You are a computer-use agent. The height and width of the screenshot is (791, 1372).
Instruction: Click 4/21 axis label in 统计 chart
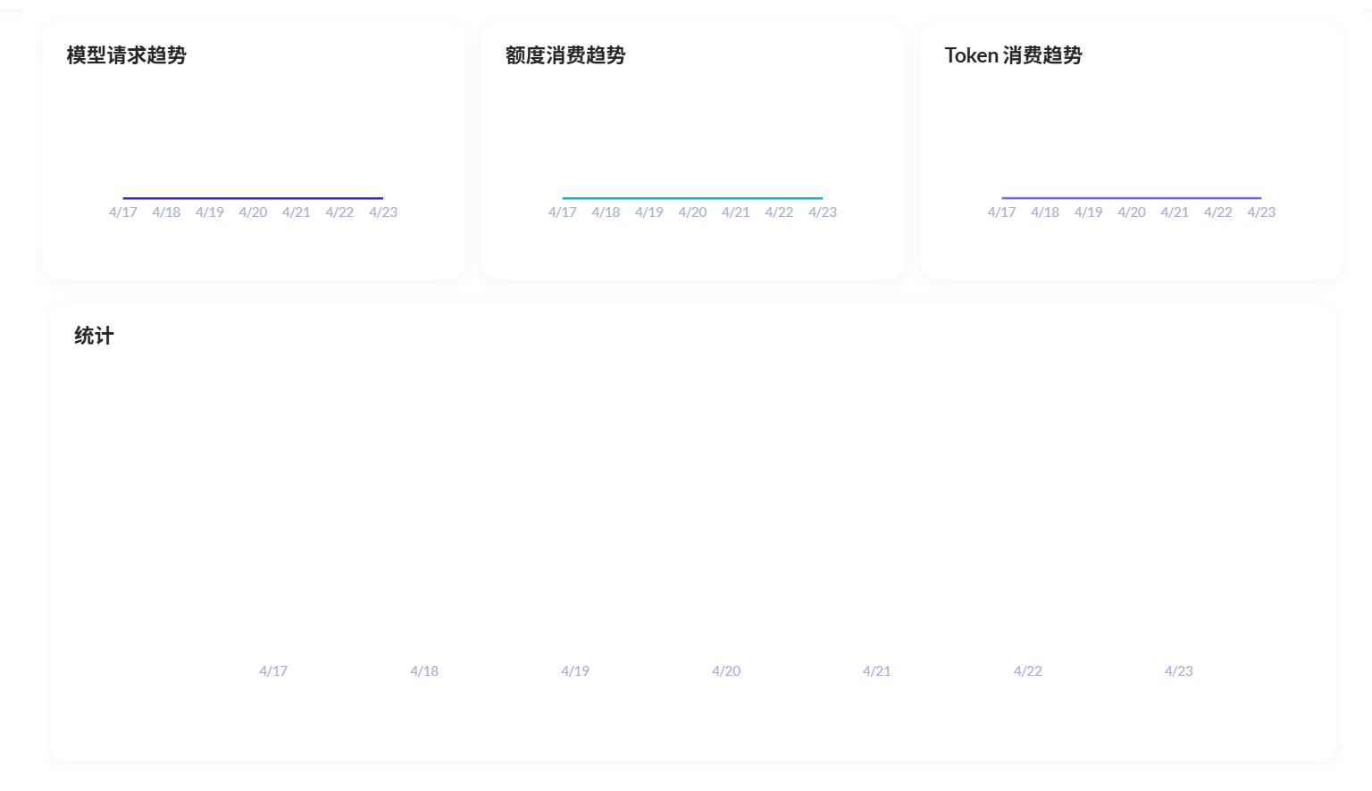[x=877, y=671]
